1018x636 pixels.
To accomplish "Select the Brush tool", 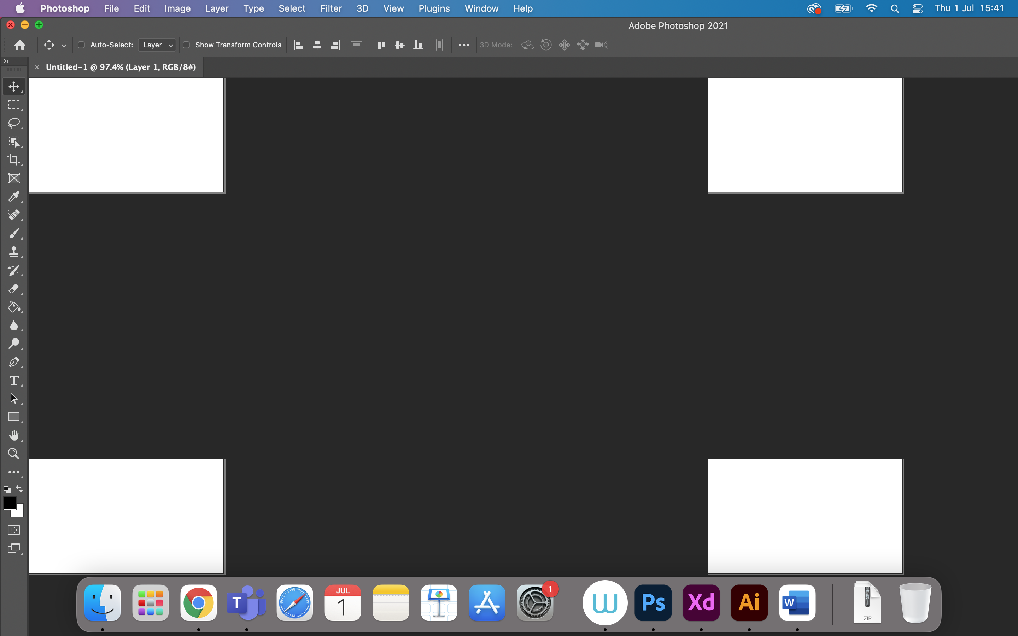I will [x=14, y=234].
